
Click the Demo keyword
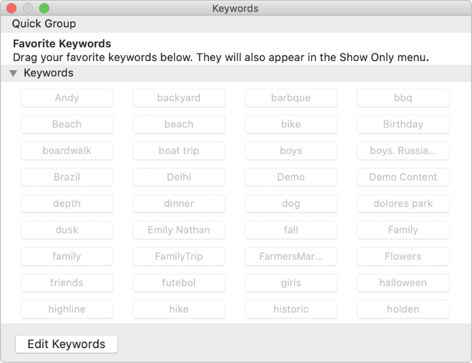coord(291,178)
